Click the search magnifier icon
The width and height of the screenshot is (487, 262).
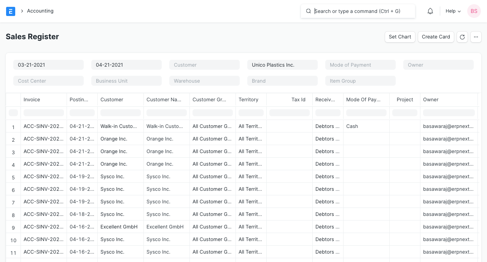pos(309,11)
